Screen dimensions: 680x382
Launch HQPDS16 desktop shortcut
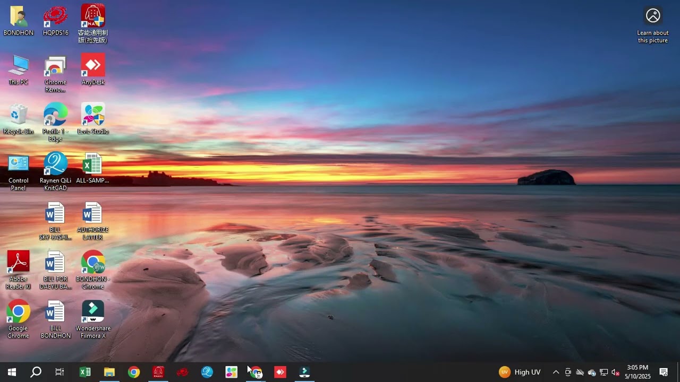click(x=55, y=21)
